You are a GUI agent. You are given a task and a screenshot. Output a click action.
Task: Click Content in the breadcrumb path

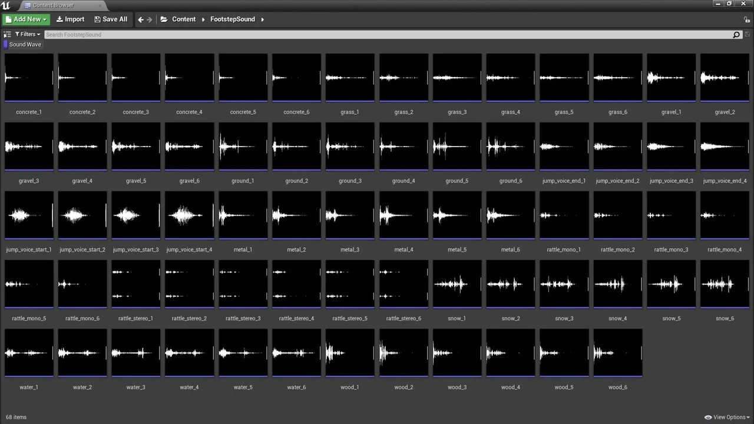click(184, 19)
